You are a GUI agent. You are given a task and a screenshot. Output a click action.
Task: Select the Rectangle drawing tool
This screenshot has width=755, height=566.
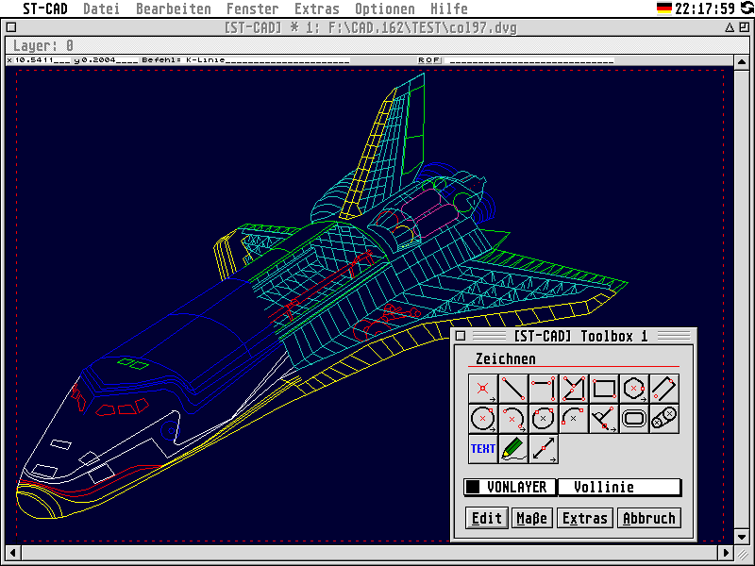pyautogui.click(x=603, y=387)
